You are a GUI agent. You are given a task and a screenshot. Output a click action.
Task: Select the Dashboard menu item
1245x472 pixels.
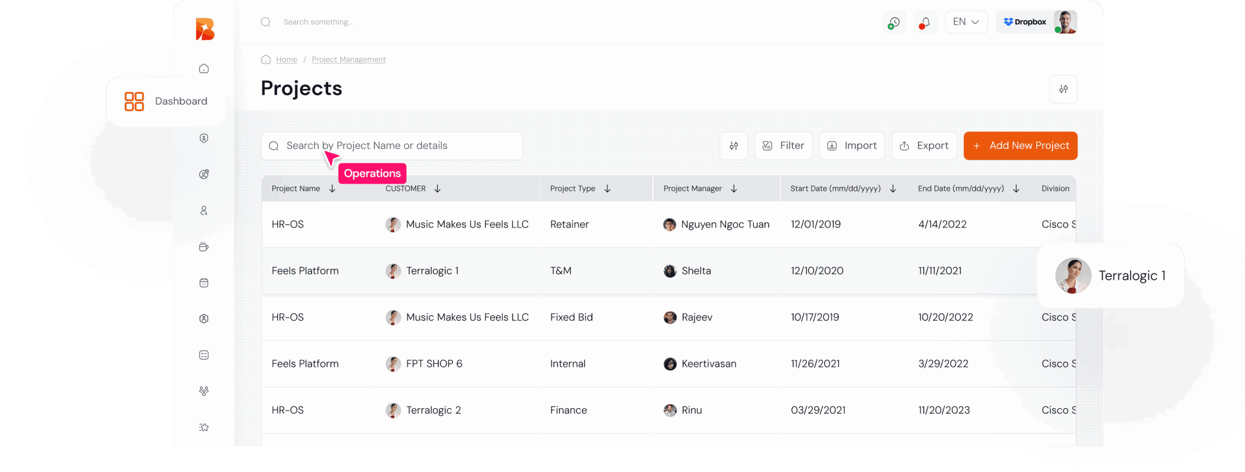[x=166, y=101]
